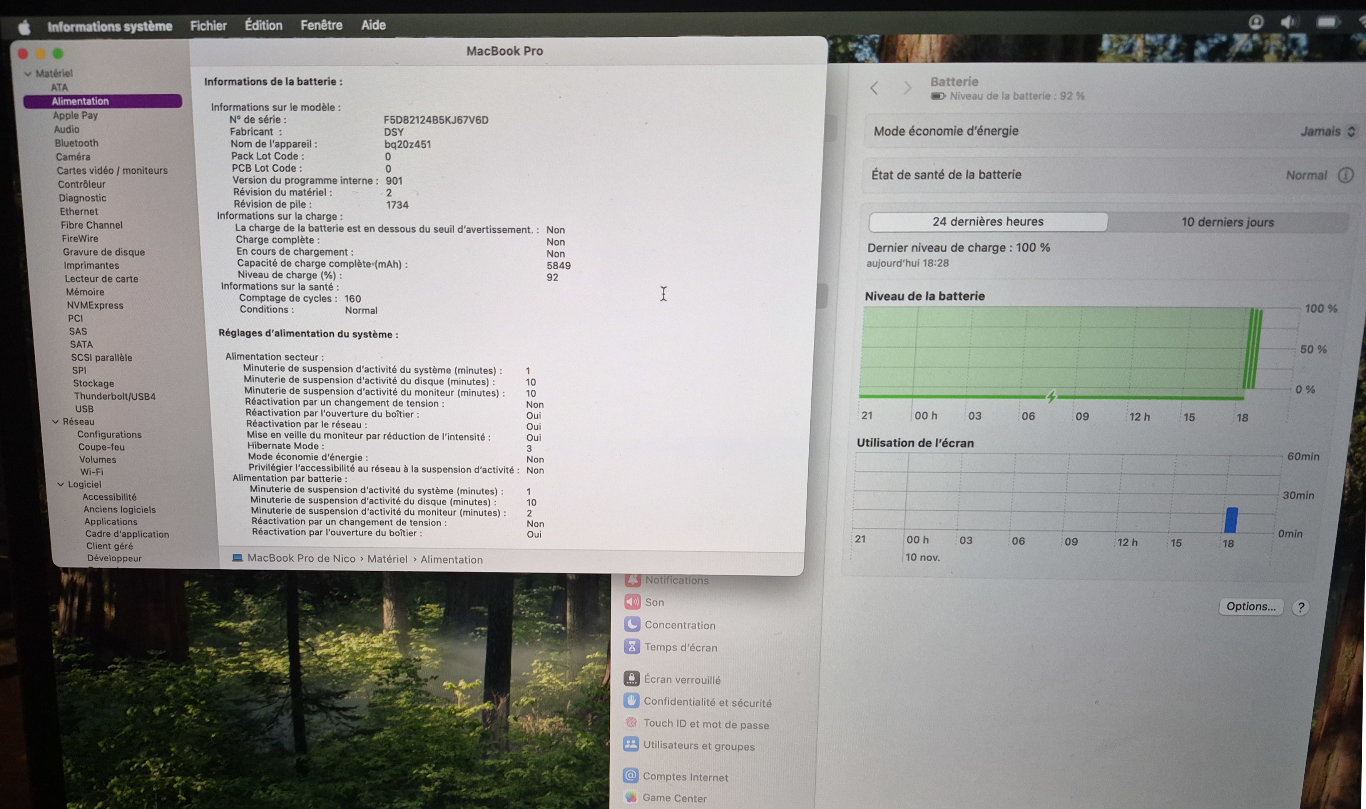Open Temps d'écran settings icon
The image size is (1366, 809).
pos(632,647)
